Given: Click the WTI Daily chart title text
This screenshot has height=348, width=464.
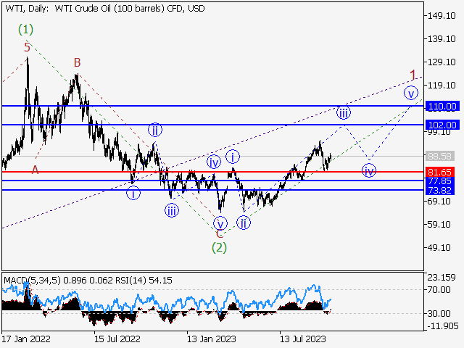Looking at the screenshot, I should point(105,9).
